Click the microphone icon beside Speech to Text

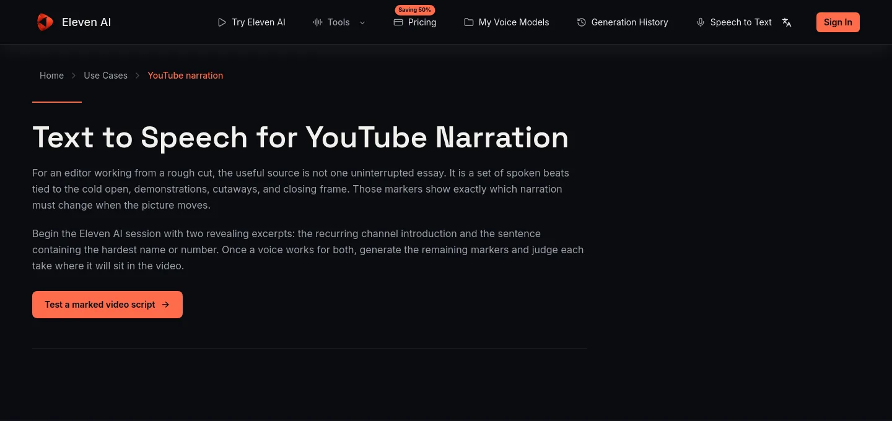[701, 22]
